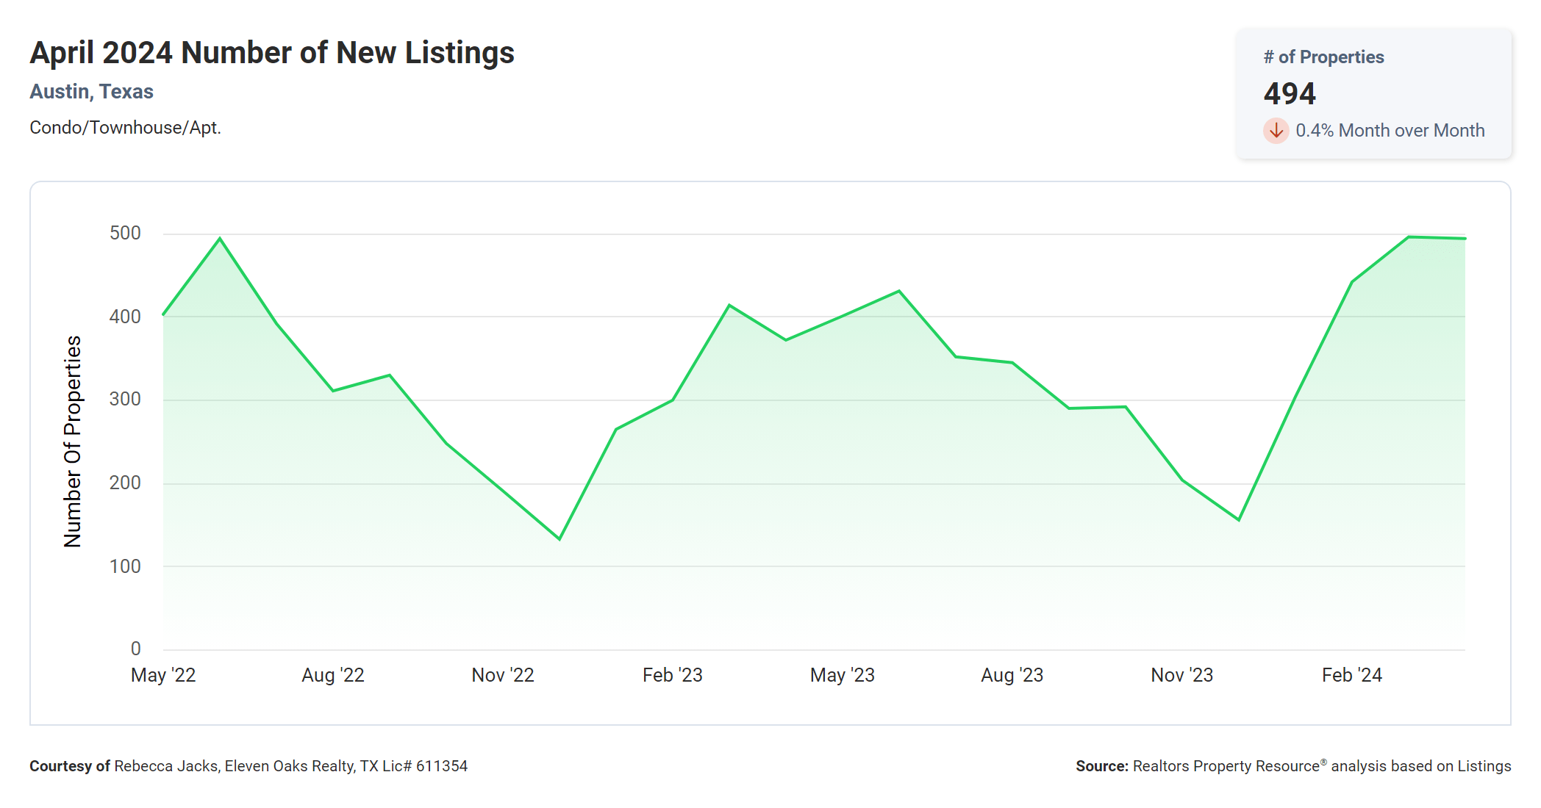Screen dimensions: 1541x808
Task: Click the 494 properties count
Action: click(1290, 94)
